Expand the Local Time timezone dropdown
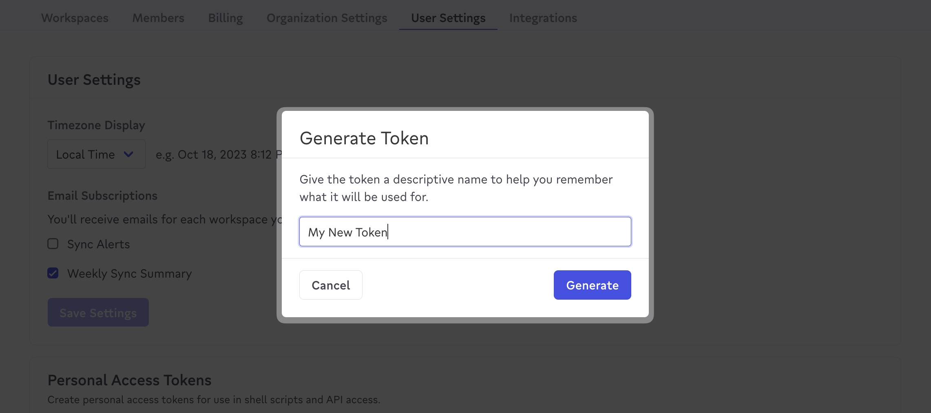 [96, 154]
